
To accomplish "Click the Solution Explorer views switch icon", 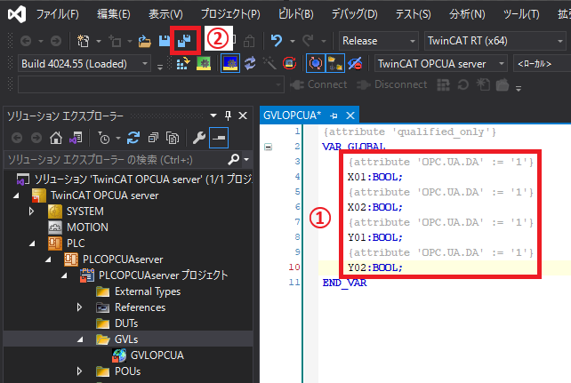I will (76, 138).
